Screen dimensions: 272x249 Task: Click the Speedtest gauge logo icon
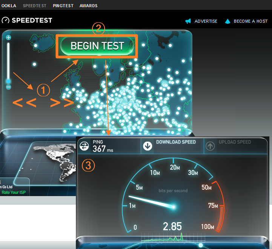pyautogui.click(x=5, y=20)
